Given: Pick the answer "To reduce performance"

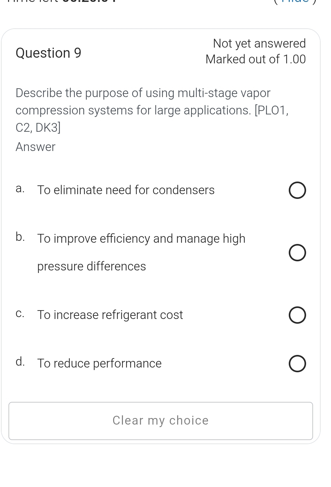Looking at the screenshot, I should [x=99, y=363].
